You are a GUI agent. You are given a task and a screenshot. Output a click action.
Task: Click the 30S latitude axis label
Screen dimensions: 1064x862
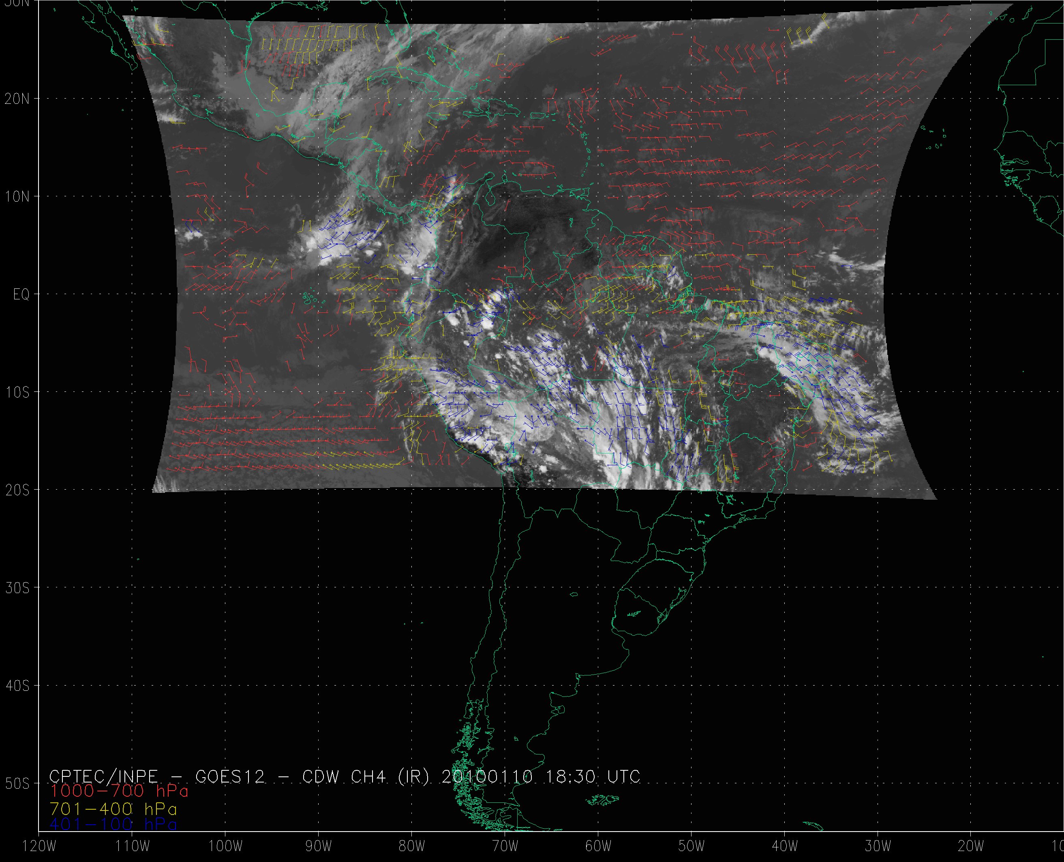[x=17, y=588]
